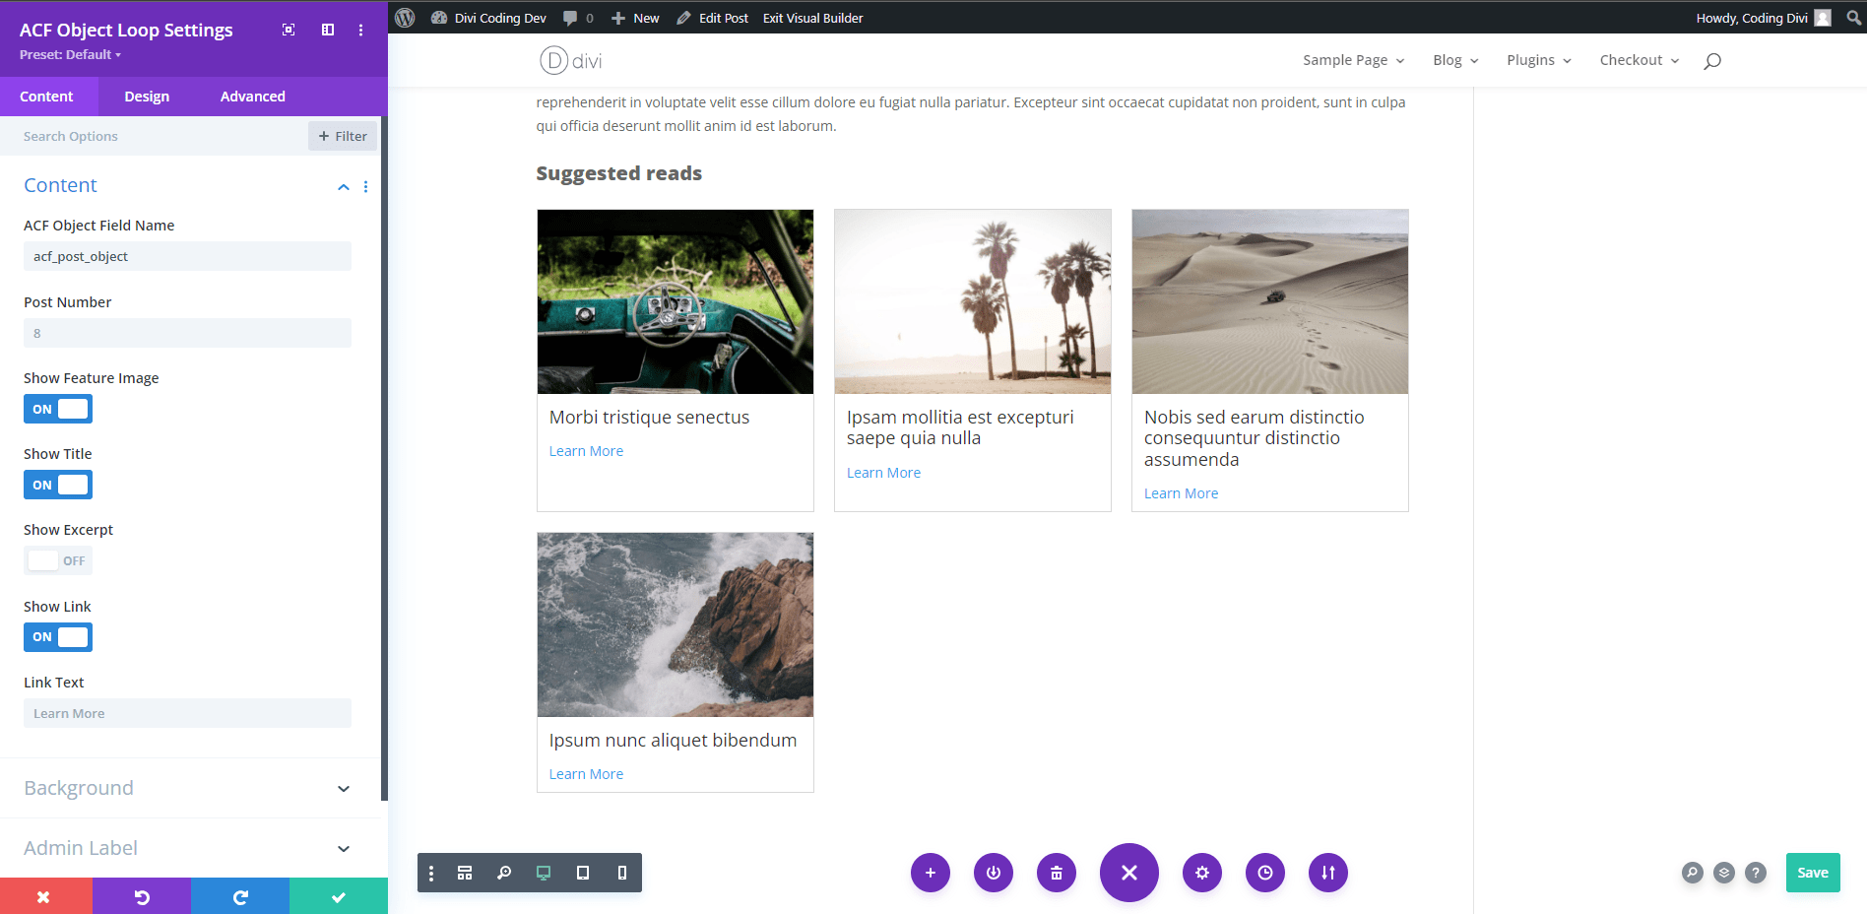The height and width of the screenshot is (914, 1867).
Task: Activate Zoom Out preview mode
Action: [x=504, y=873]
